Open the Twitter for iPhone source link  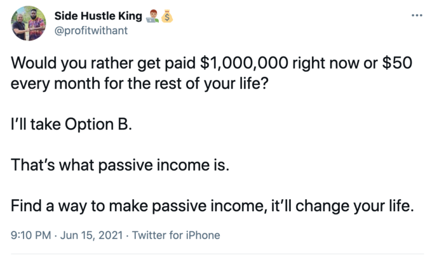(177, 235)
